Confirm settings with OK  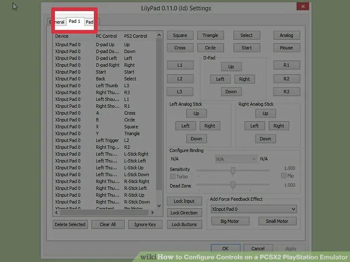(x=225, y=249)
